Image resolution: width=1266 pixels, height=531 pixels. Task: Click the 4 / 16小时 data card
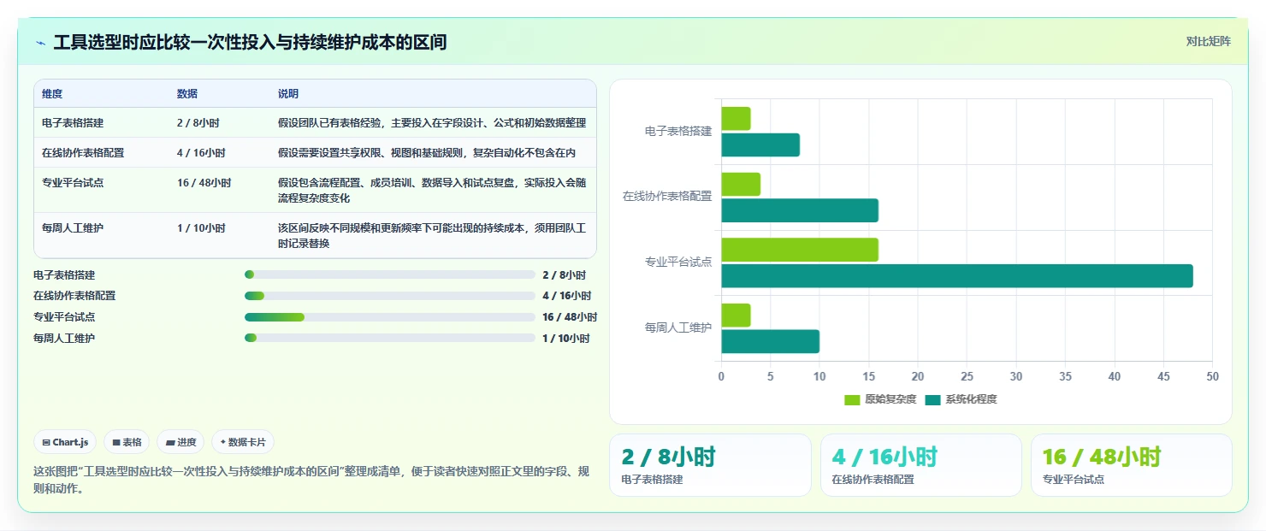[920, 465]
